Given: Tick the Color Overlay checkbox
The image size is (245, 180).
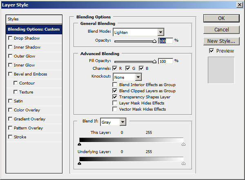Looking at the screenshot, I should click(x=10, y=110).
